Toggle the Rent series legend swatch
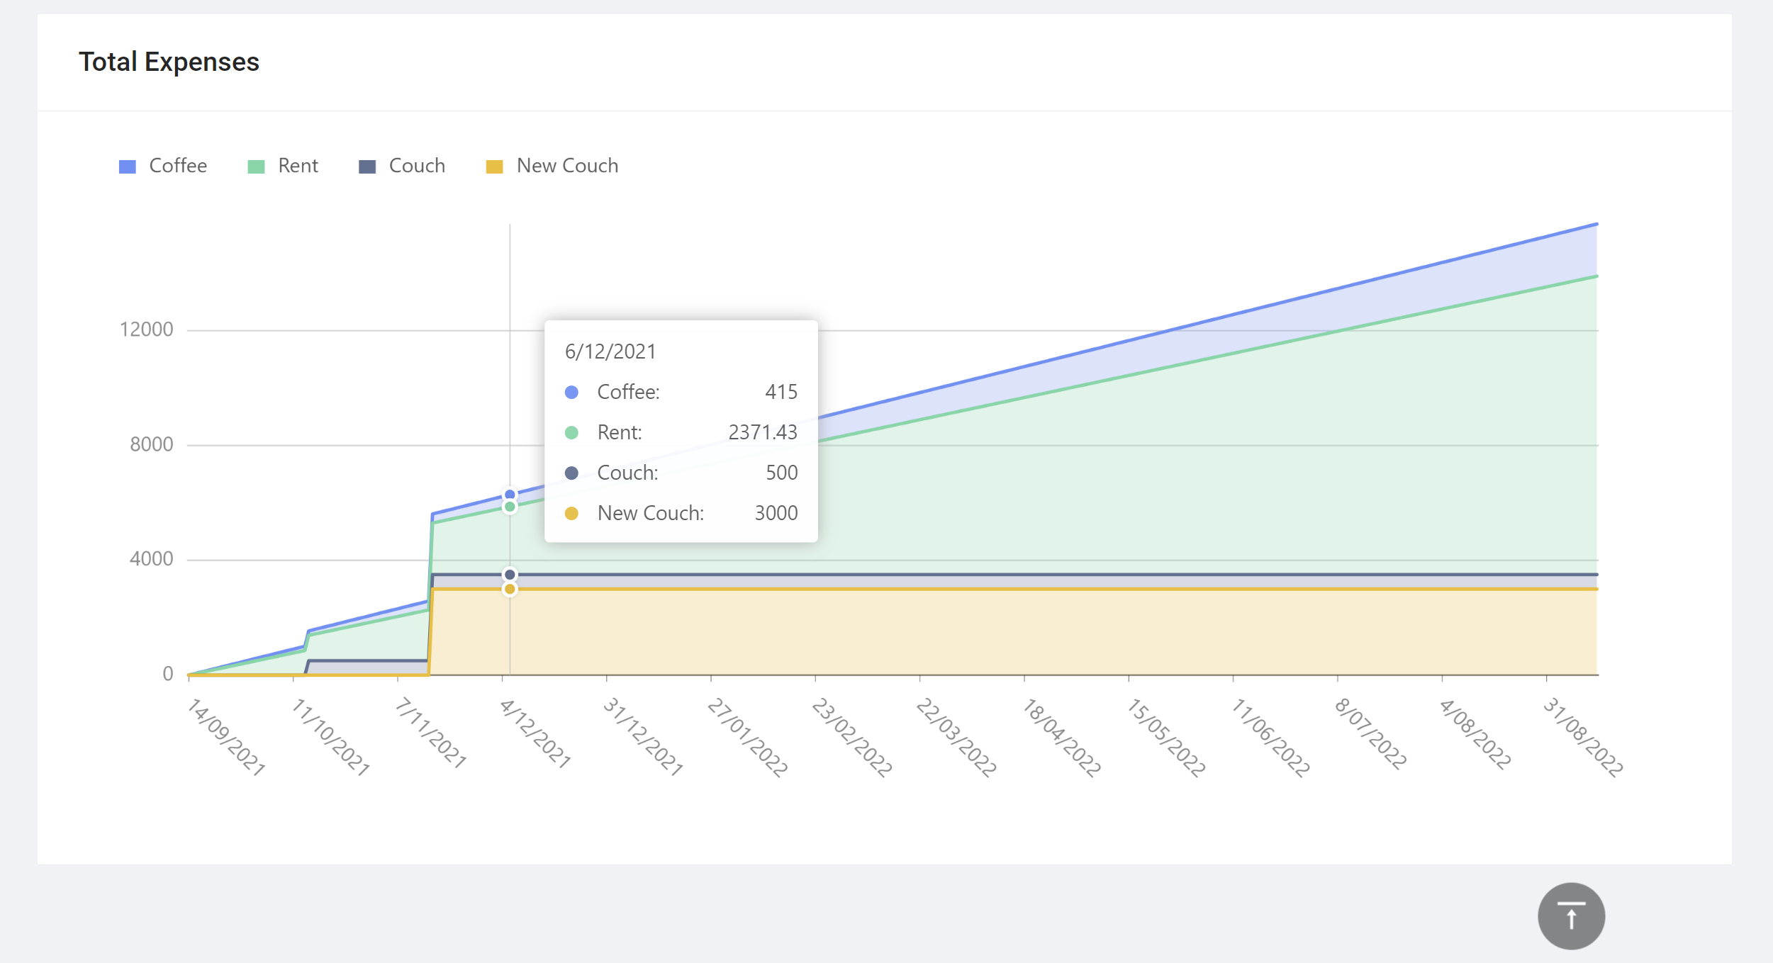 256,167
